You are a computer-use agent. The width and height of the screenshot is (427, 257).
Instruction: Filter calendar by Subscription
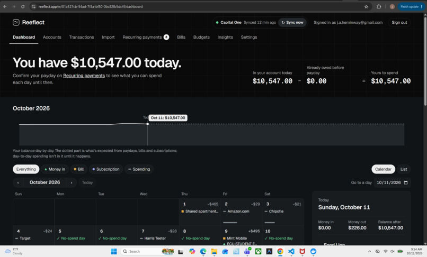pyautogui.click(x=106, y=169)
